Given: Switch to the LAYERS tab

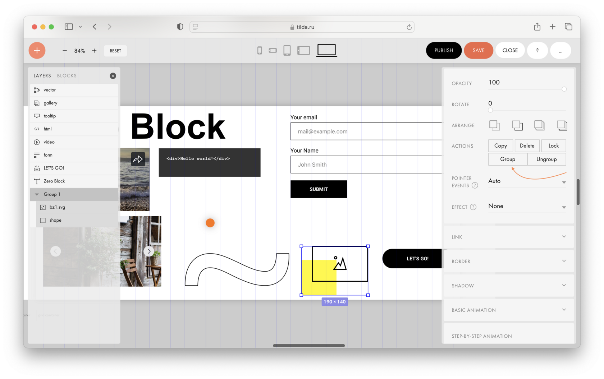Looking at the screenshot, I should click(42, 75).
